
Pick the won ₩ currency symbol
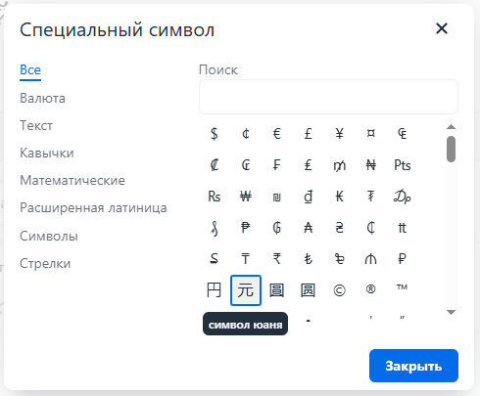[x=246, y=197]
